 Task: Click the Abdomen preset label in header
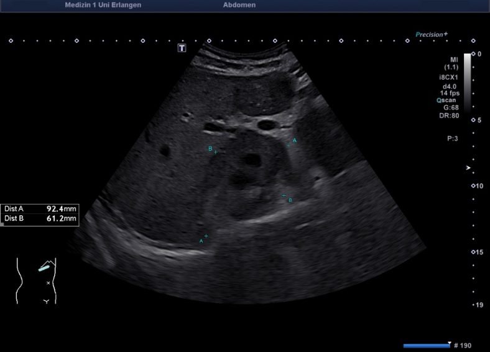click(x=239, y=5)
